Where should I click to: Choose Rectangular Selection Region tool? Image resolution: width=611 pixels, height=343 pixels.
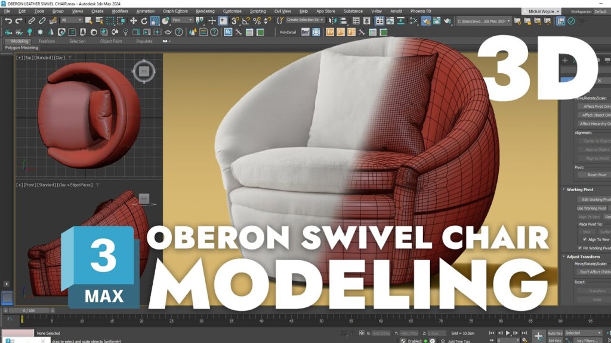pyautogui.click(x=110, y=21)
